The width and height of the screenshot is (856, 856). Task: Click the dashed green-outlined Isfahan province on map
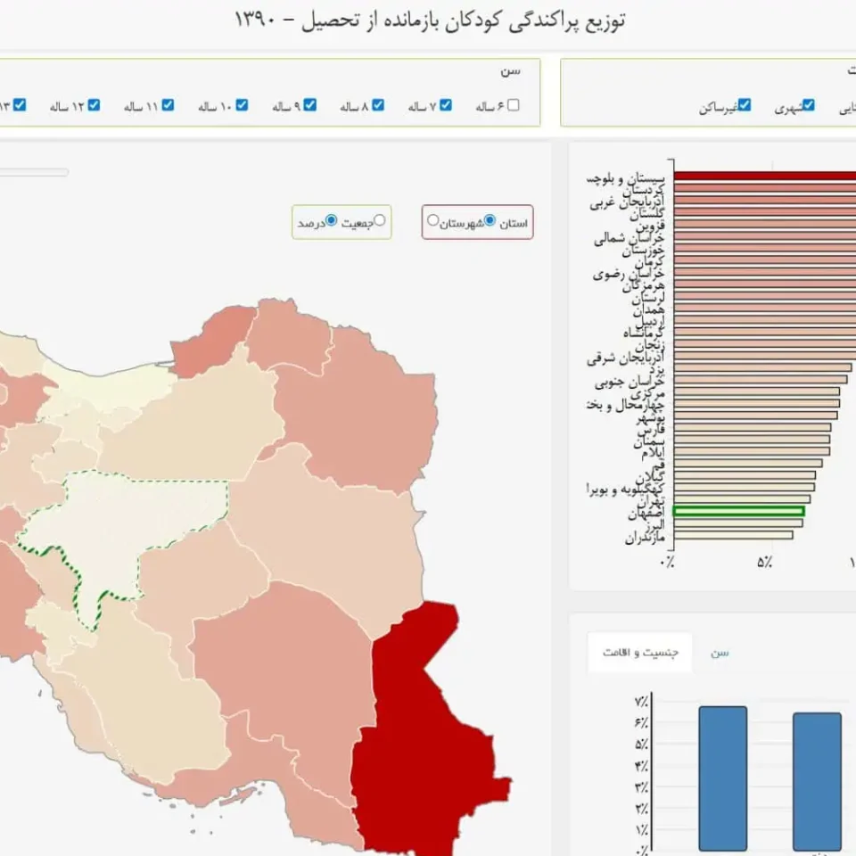click(x=126, y=524)
